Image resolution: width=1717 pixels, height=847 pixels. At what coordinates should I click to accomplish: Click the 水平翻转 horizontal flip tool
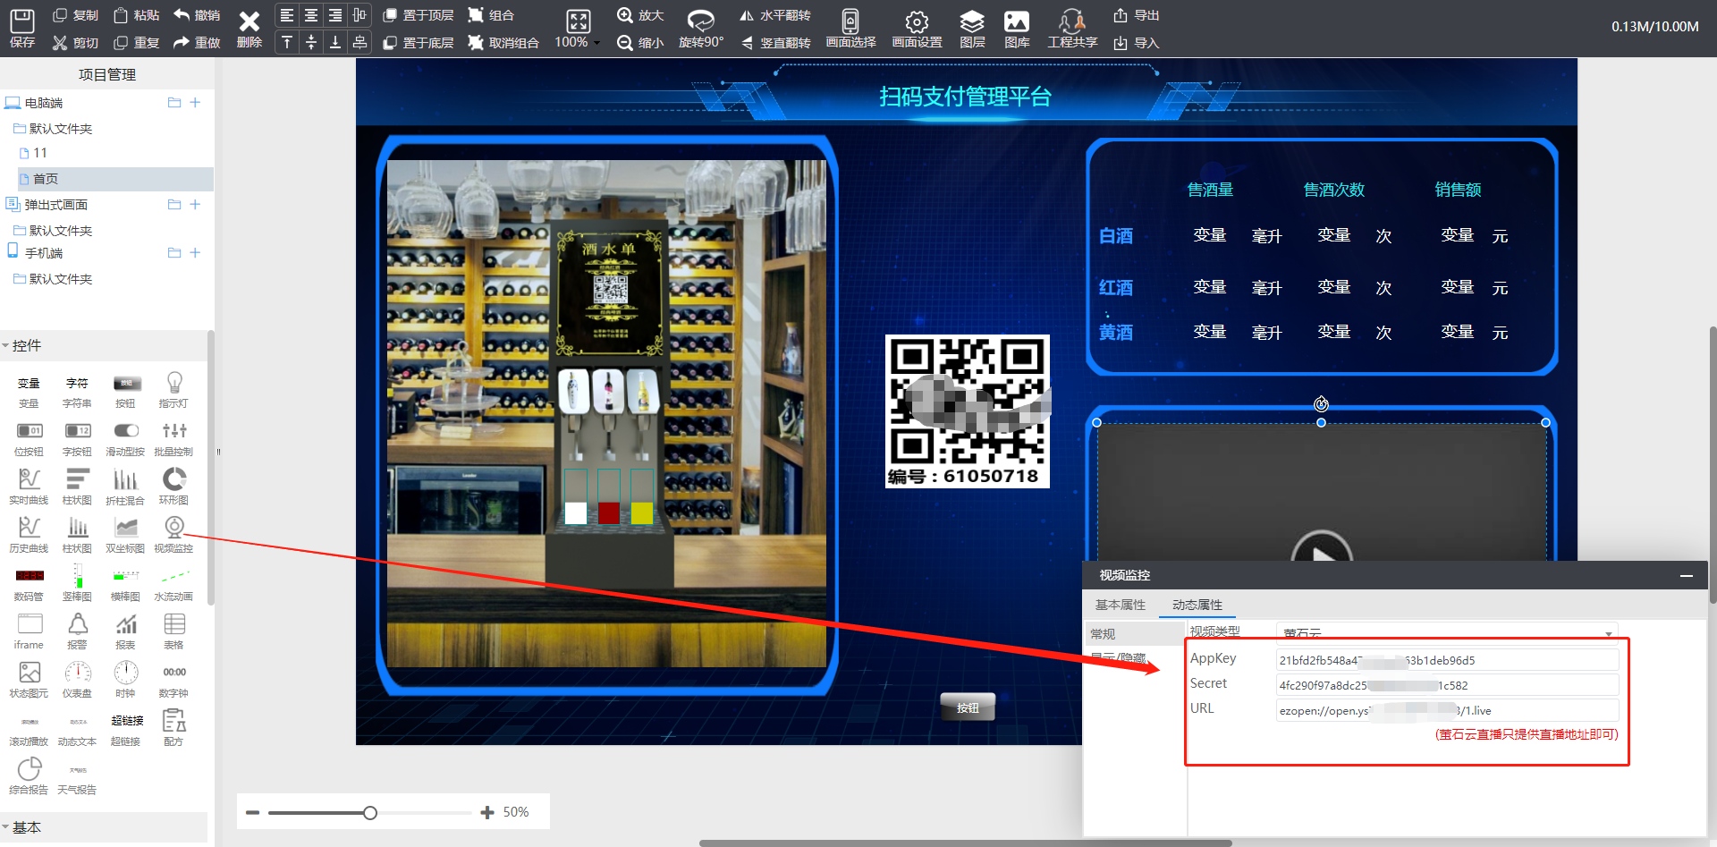click(774, 15)
